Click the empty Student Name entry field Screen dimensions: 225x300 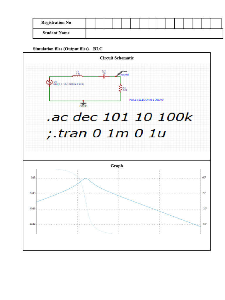[x=154, y=33]
